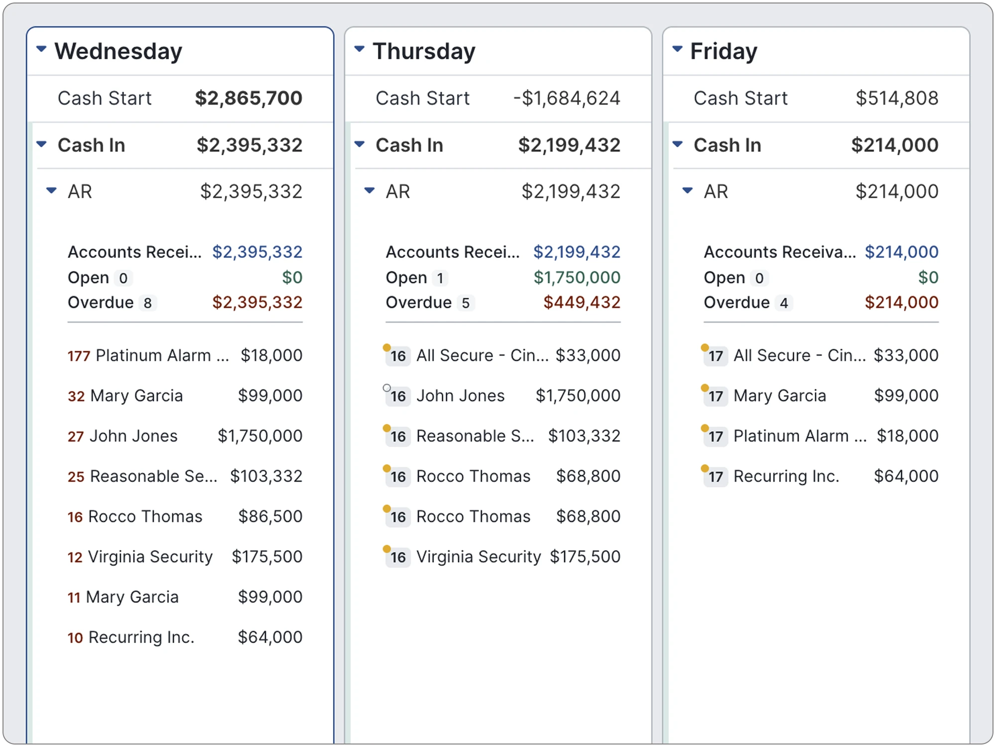
Task: Collapse Thursday's Cash In section arrow
Action: 360,144
